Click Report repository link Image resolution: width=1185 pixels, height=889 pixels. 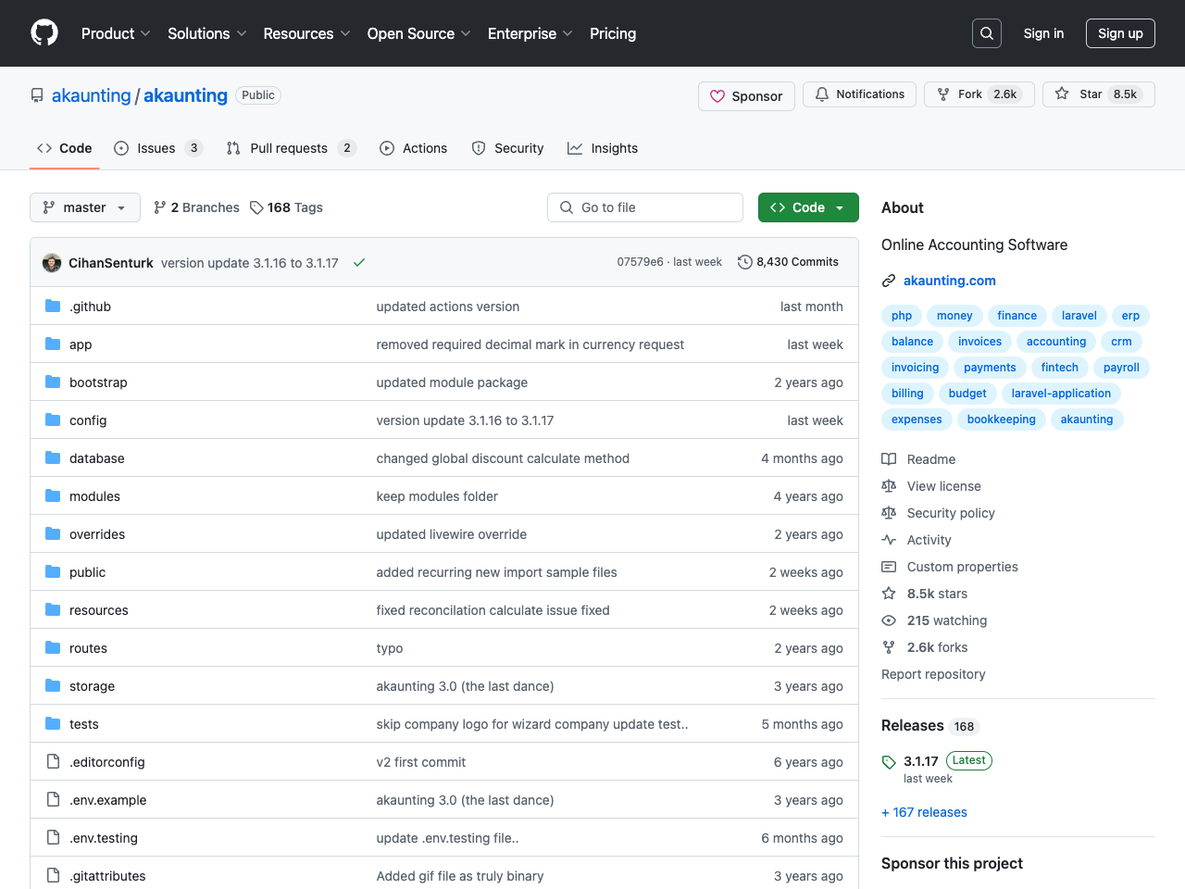tap(933, 674)
